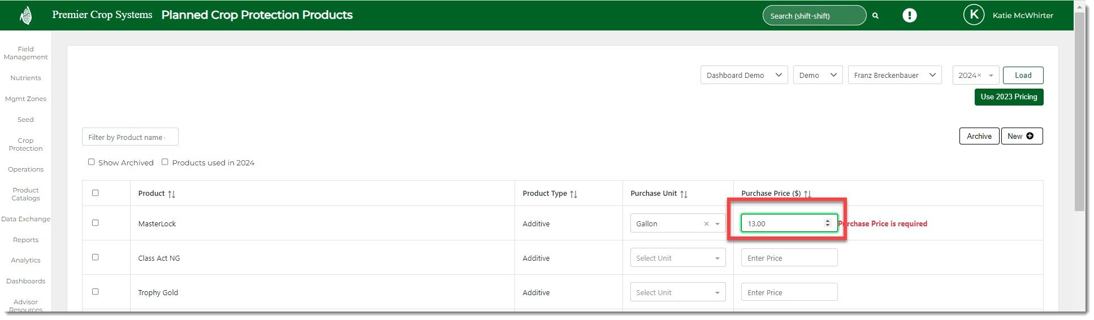Sort by Product Type column arrows

pyautogui.click(x=573, y=194)
